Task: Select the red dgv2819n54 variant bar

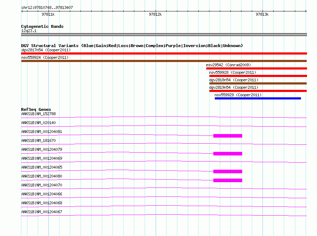Action: pos(258,91)
